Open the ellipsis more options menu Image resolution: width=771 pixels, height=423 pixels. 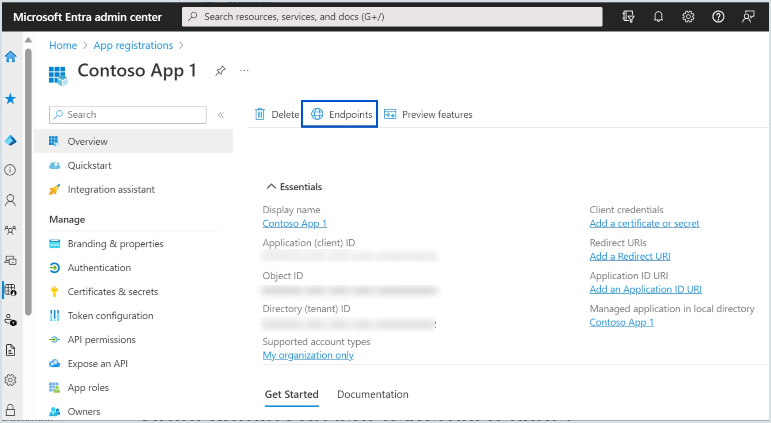coord(244,70)
